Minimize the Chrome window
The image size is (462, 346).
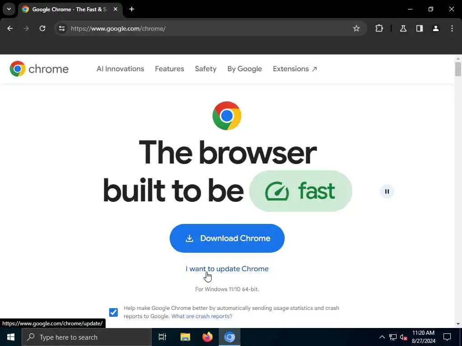point(410,9)
